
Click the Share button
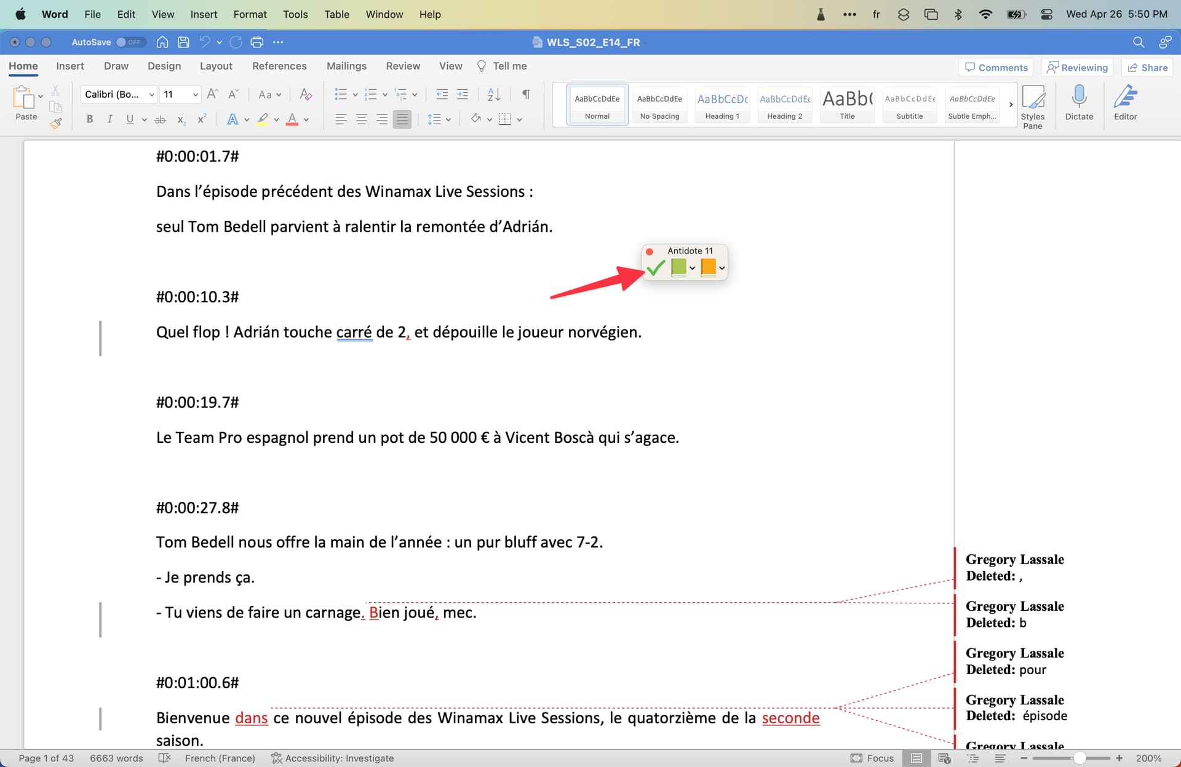click(1147, 67)
